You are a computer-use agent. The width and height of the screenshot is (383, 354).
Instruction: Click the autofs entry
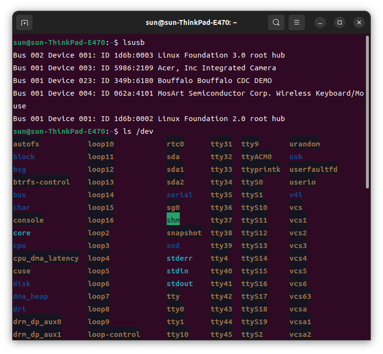[26, 144]
